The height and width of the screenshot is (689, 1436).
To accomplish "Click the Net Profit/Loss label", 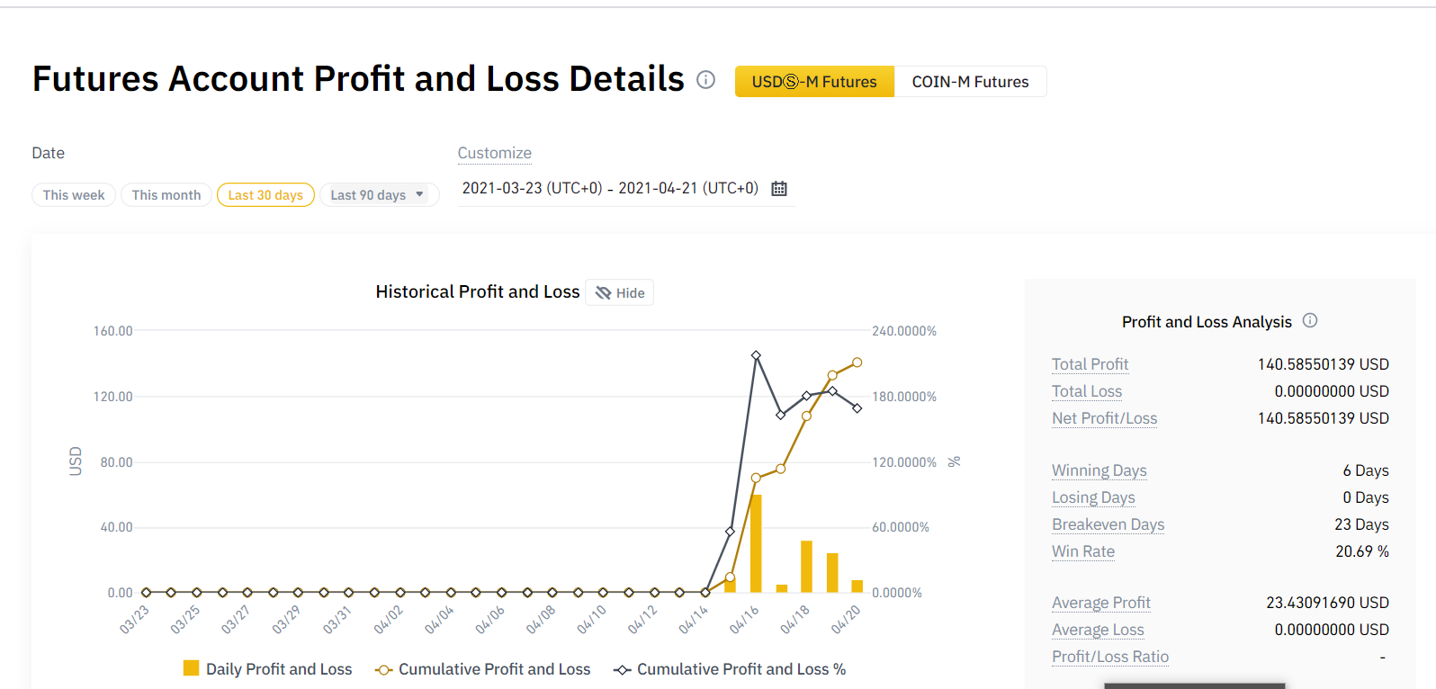I will pyautogui.click(x=1104, y=418).
